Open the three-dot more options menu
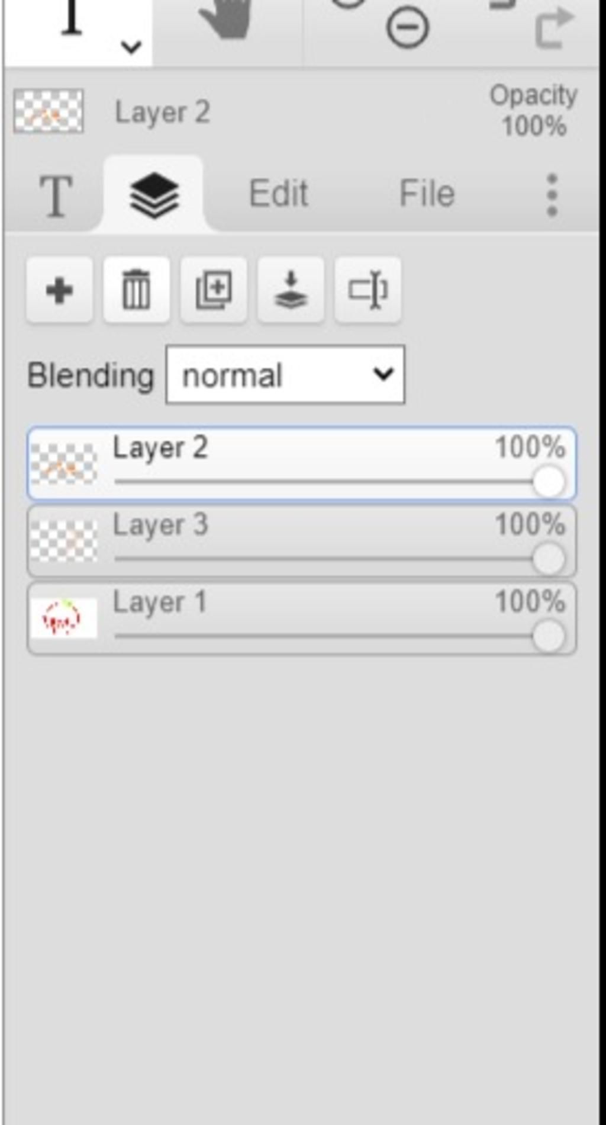Image resolution: width=606 pixels, height=1125 pixels. 552,194
